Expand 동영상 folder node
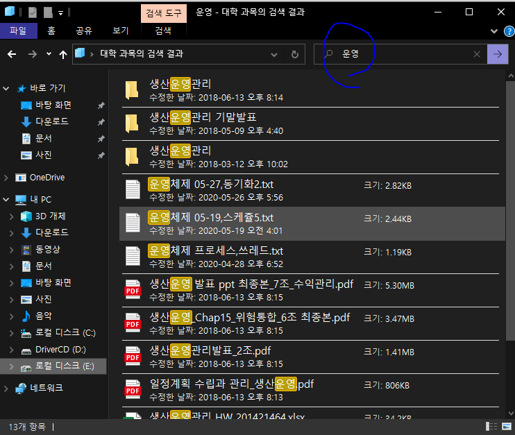Image resolution: width=515 pixels, height=435 pixels. (12, 250)
